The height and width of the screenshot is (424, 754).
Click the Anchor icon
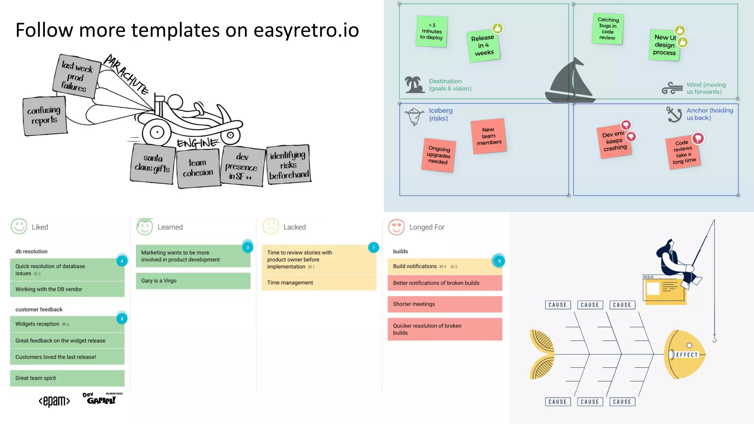point(674,114)
